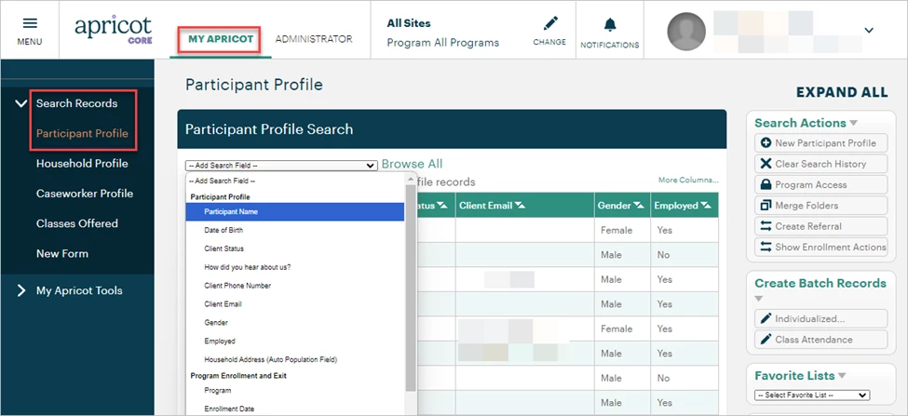Open the NOTIFICATIONS bell icon
The width and height of the screenshot is (908, 416).
(610, 25)
